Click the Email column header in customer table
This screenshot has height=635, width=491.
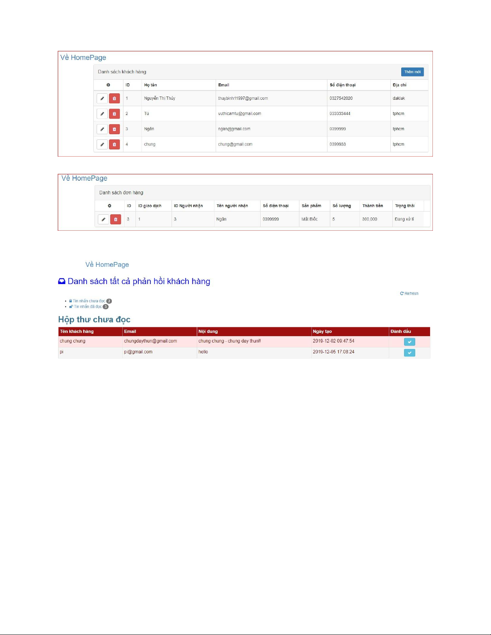tap(224, 85)
